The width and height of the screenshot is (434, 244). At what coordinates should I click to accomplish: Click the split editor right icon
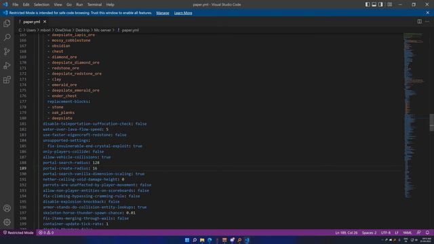(420, 22)
